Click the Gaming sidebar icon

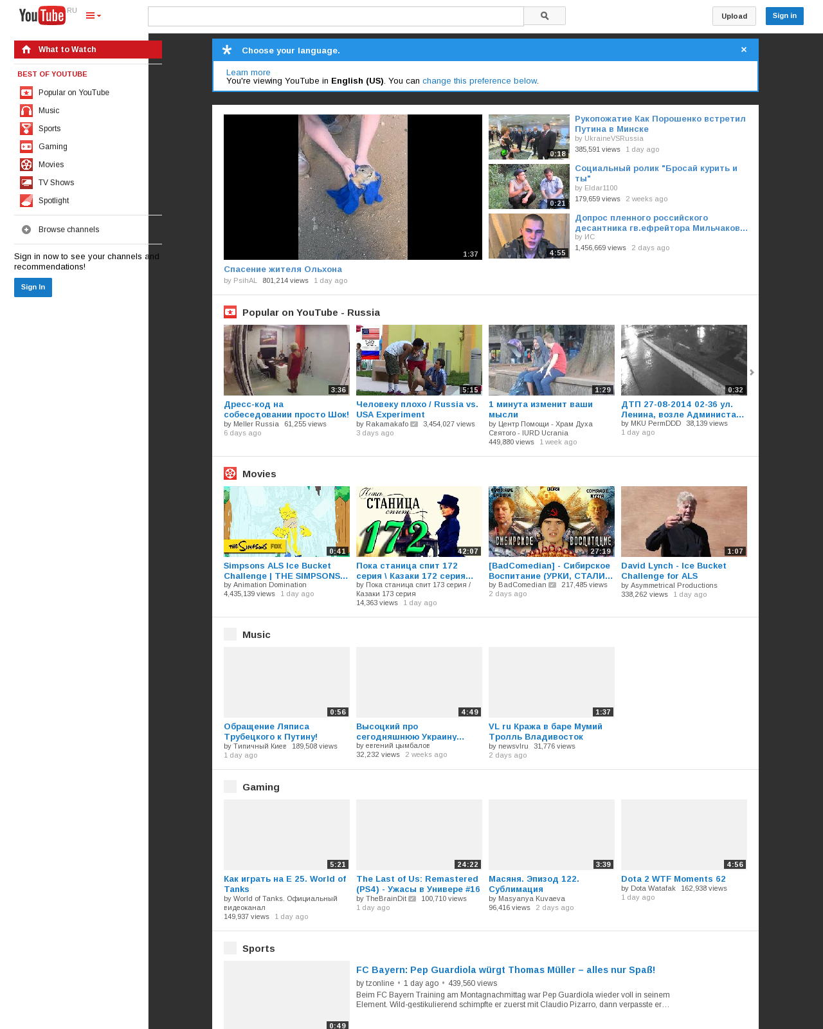point(26,147)
